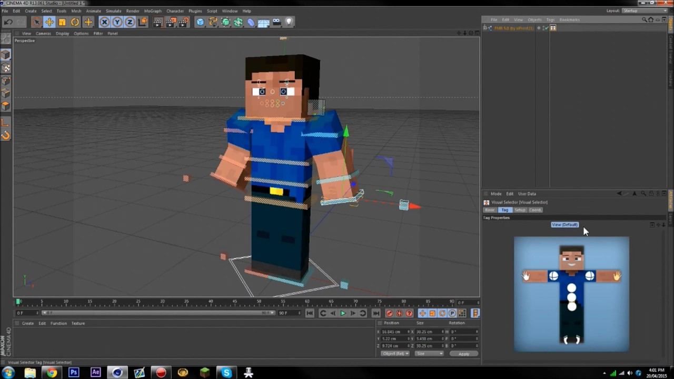This screenshot has width=674, height=379.
Task: Switch to the Coord. tab in Attributes
Action: (535, 210)
